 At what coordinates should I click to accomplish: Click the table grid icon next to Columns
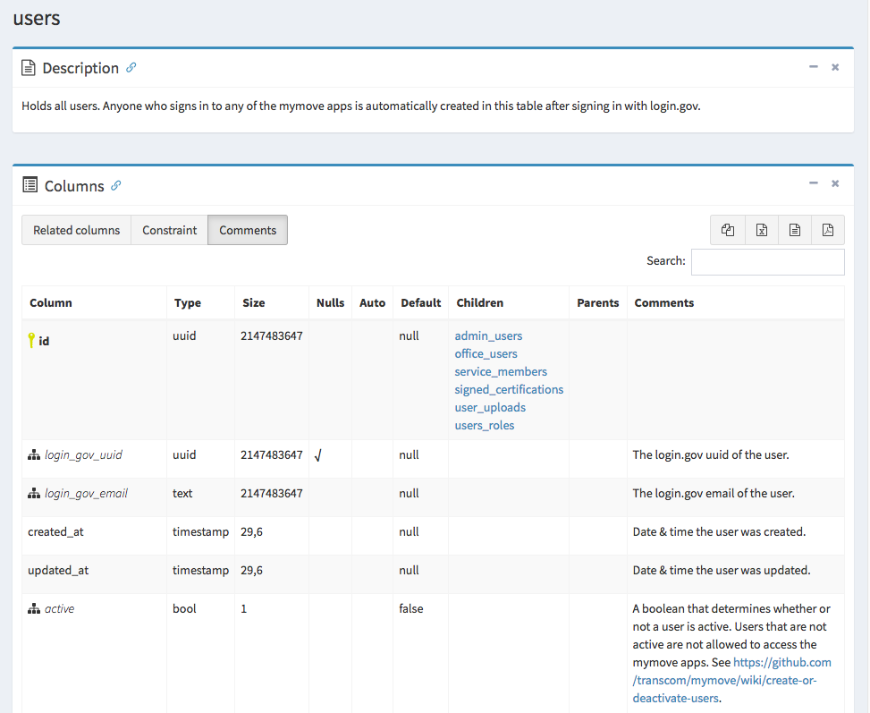coord(30,185)
